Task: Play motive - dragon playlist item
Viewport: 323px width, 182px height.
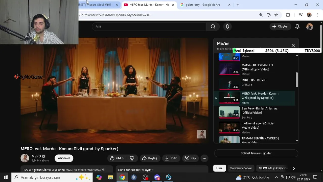Action: tap(255, 128)
